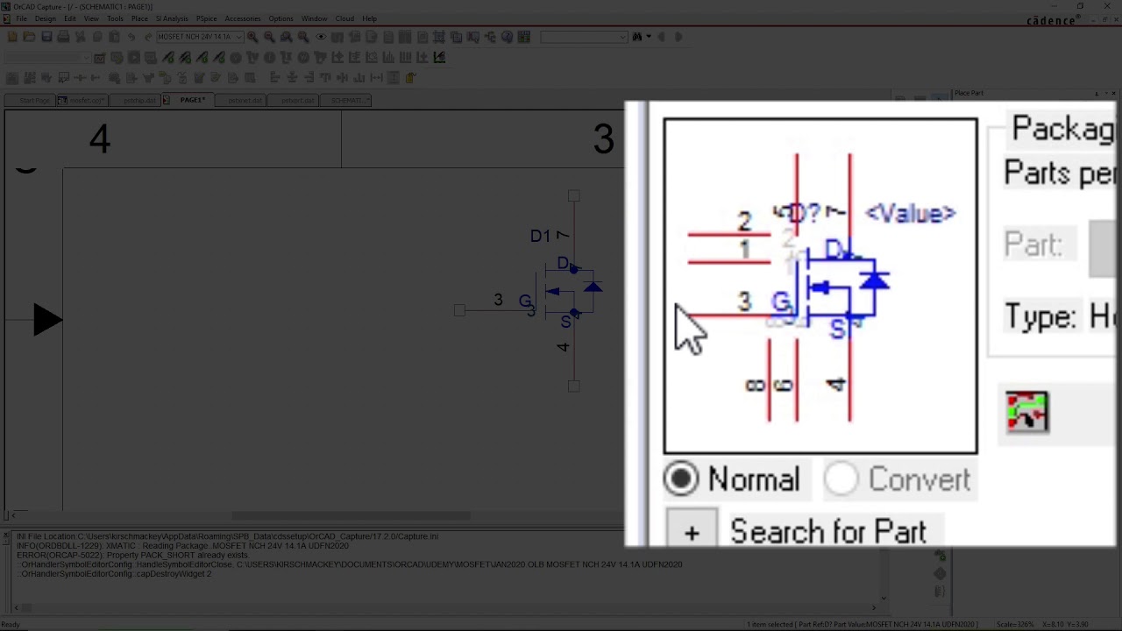Select the Convert radio button

[x=841, y=479]
